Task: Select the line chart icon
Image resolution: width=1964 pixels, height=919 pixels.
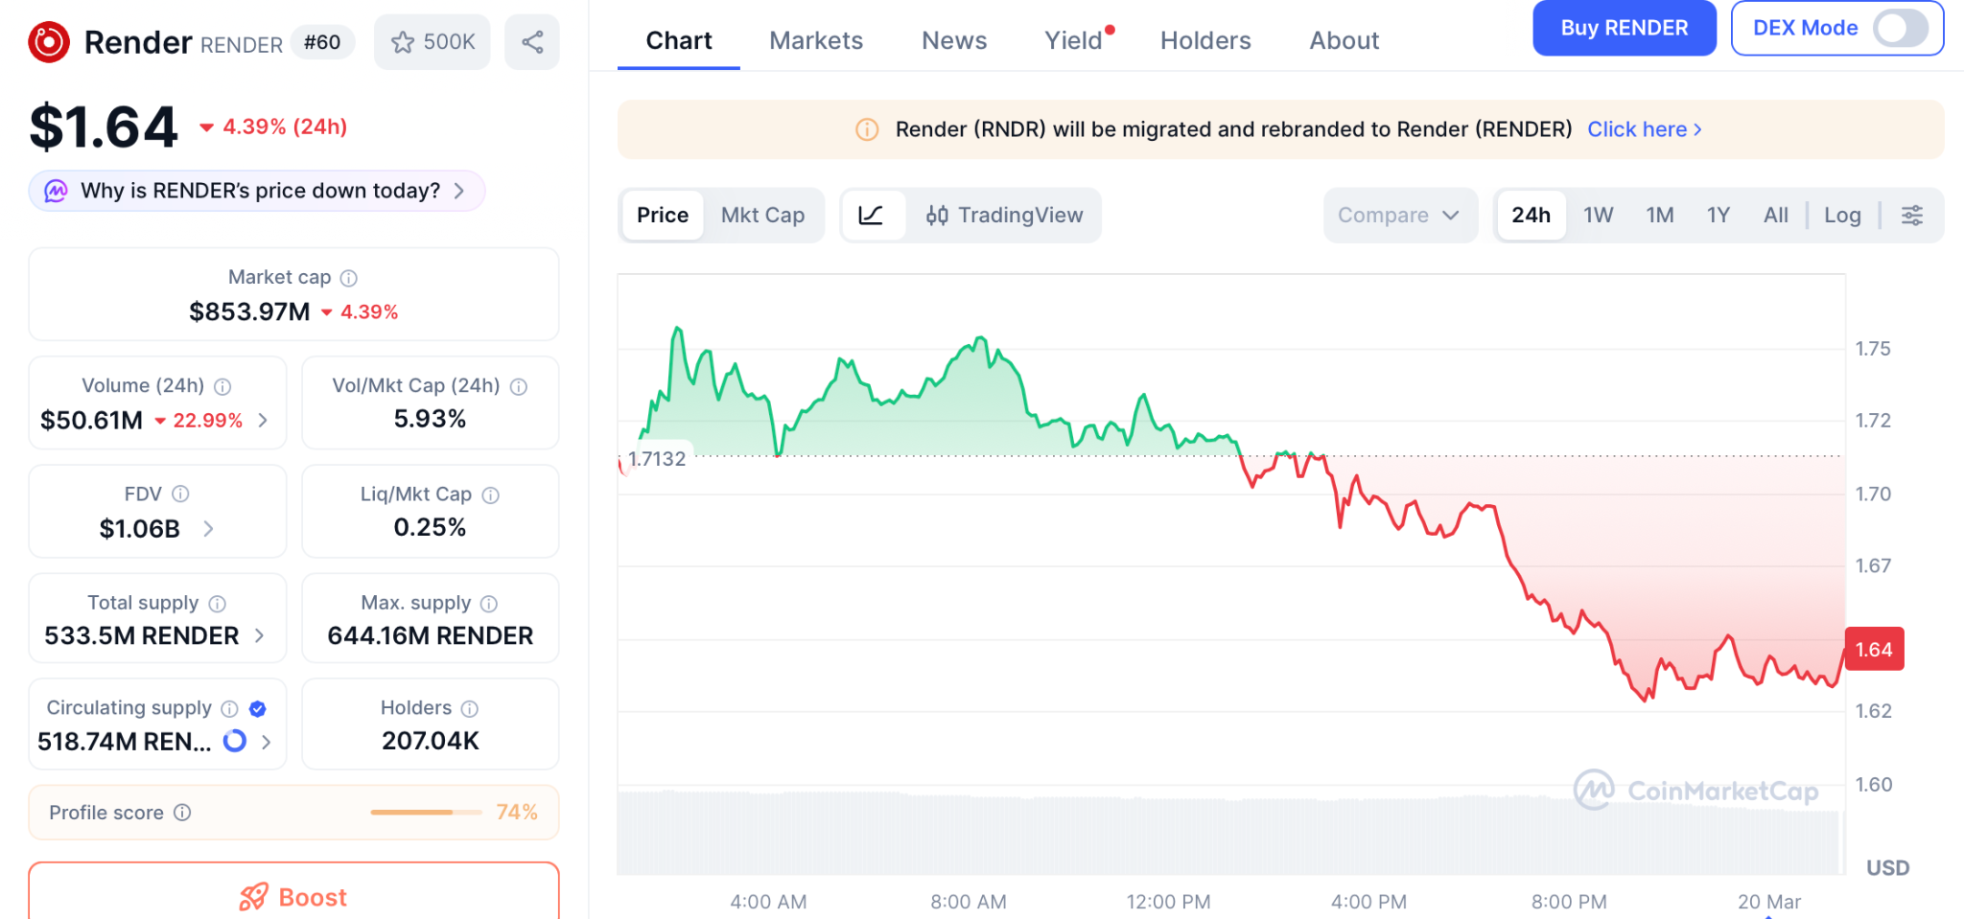Action: click(x=871, y=216)
